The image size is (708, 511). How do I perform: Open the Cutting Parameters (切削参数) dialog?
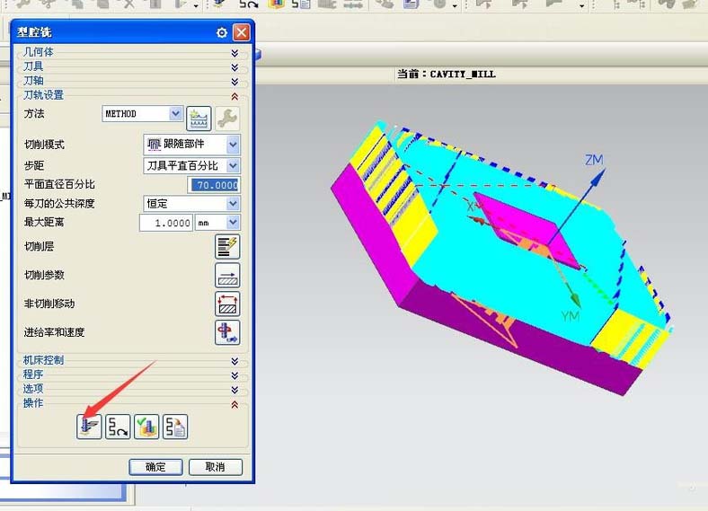[x=227, y=276]
